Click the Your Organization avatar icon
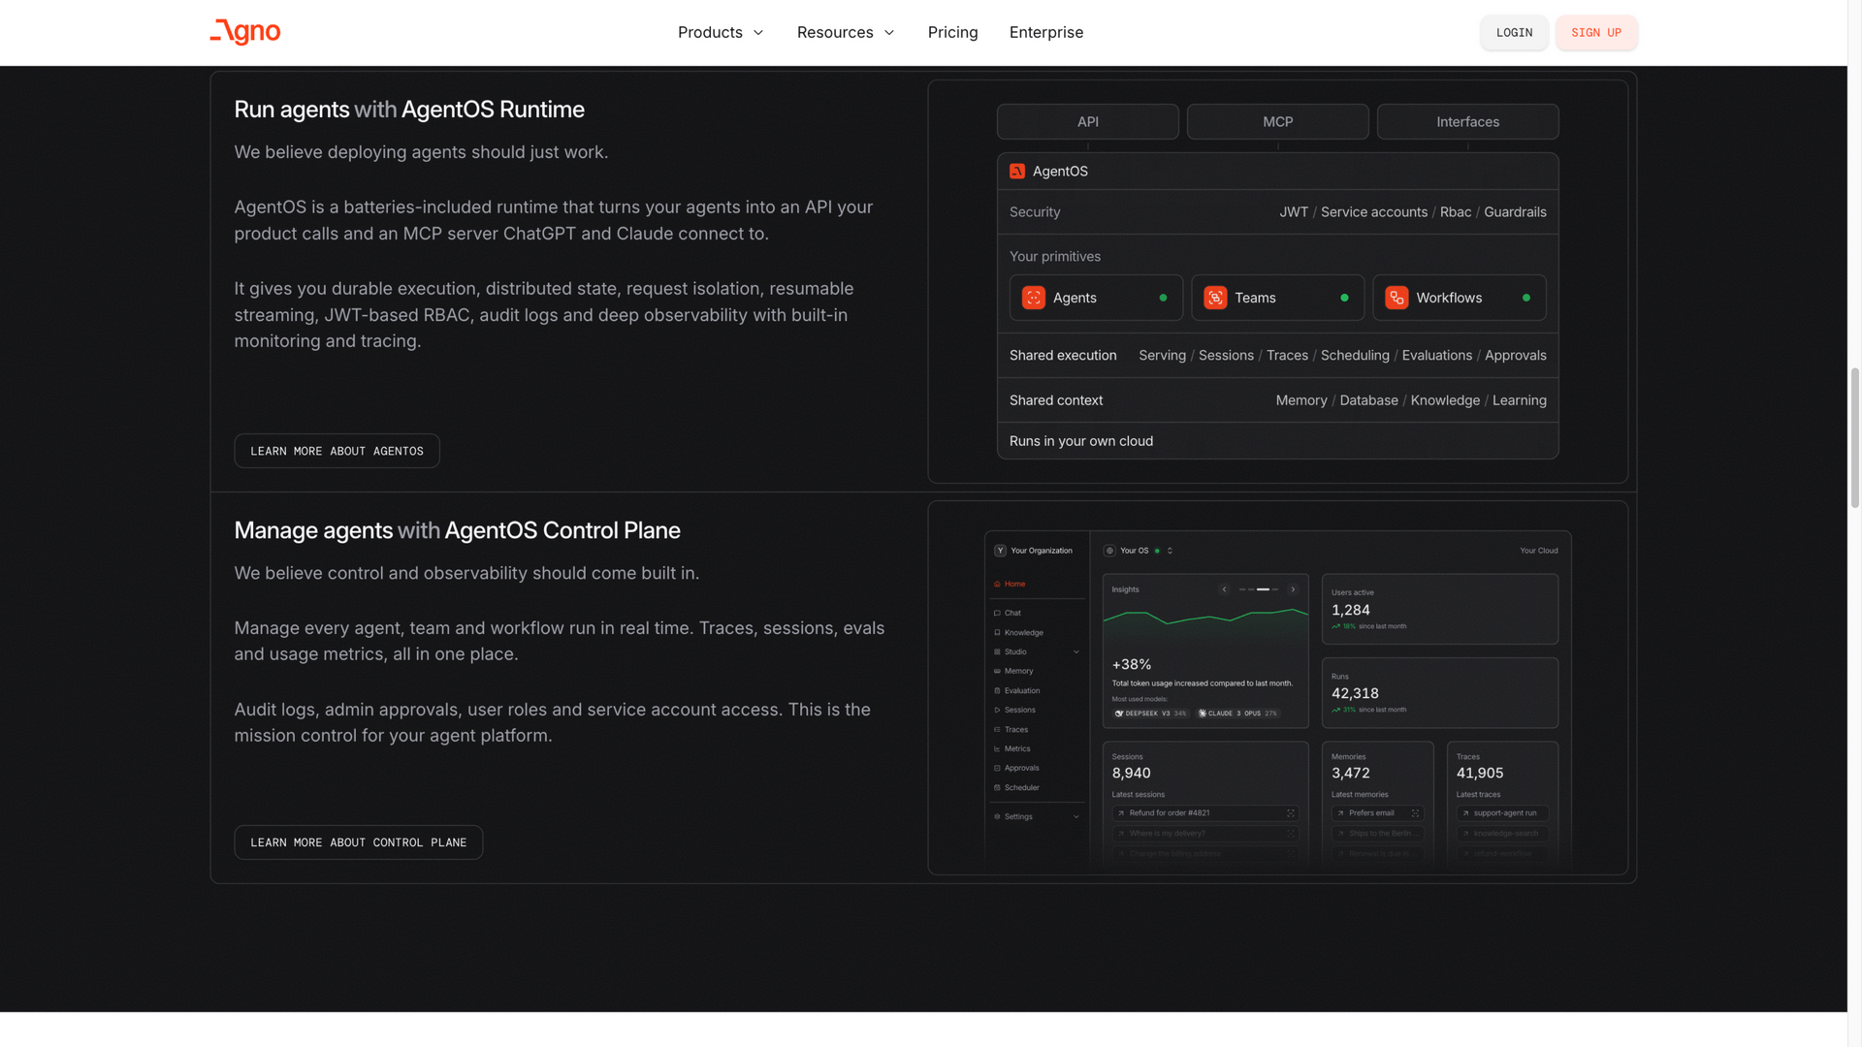This screenshot has height=1047, width=1862. 1000,551
